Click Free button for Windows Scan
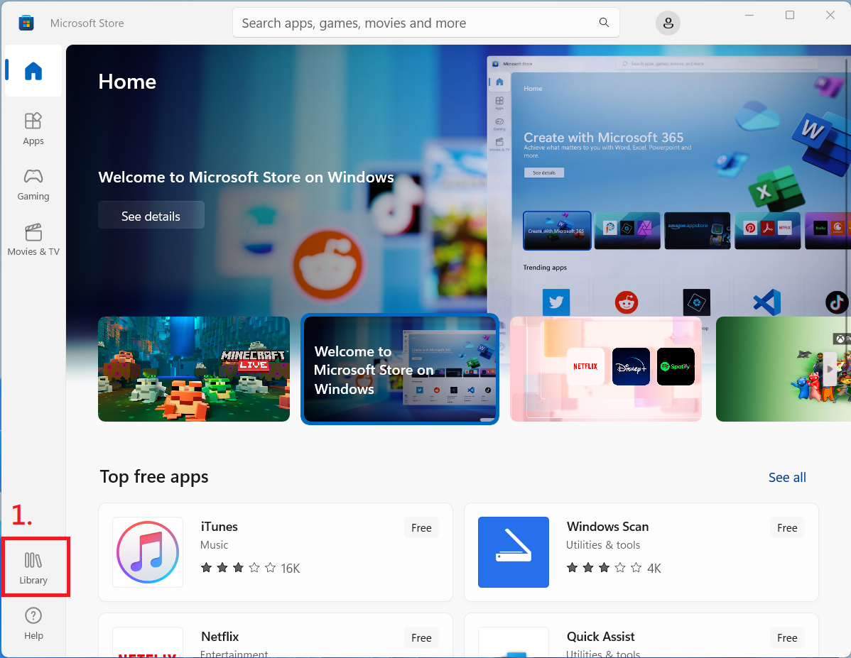Image resolution: width=851 pixels, height=658 pixels. (787, 527)
